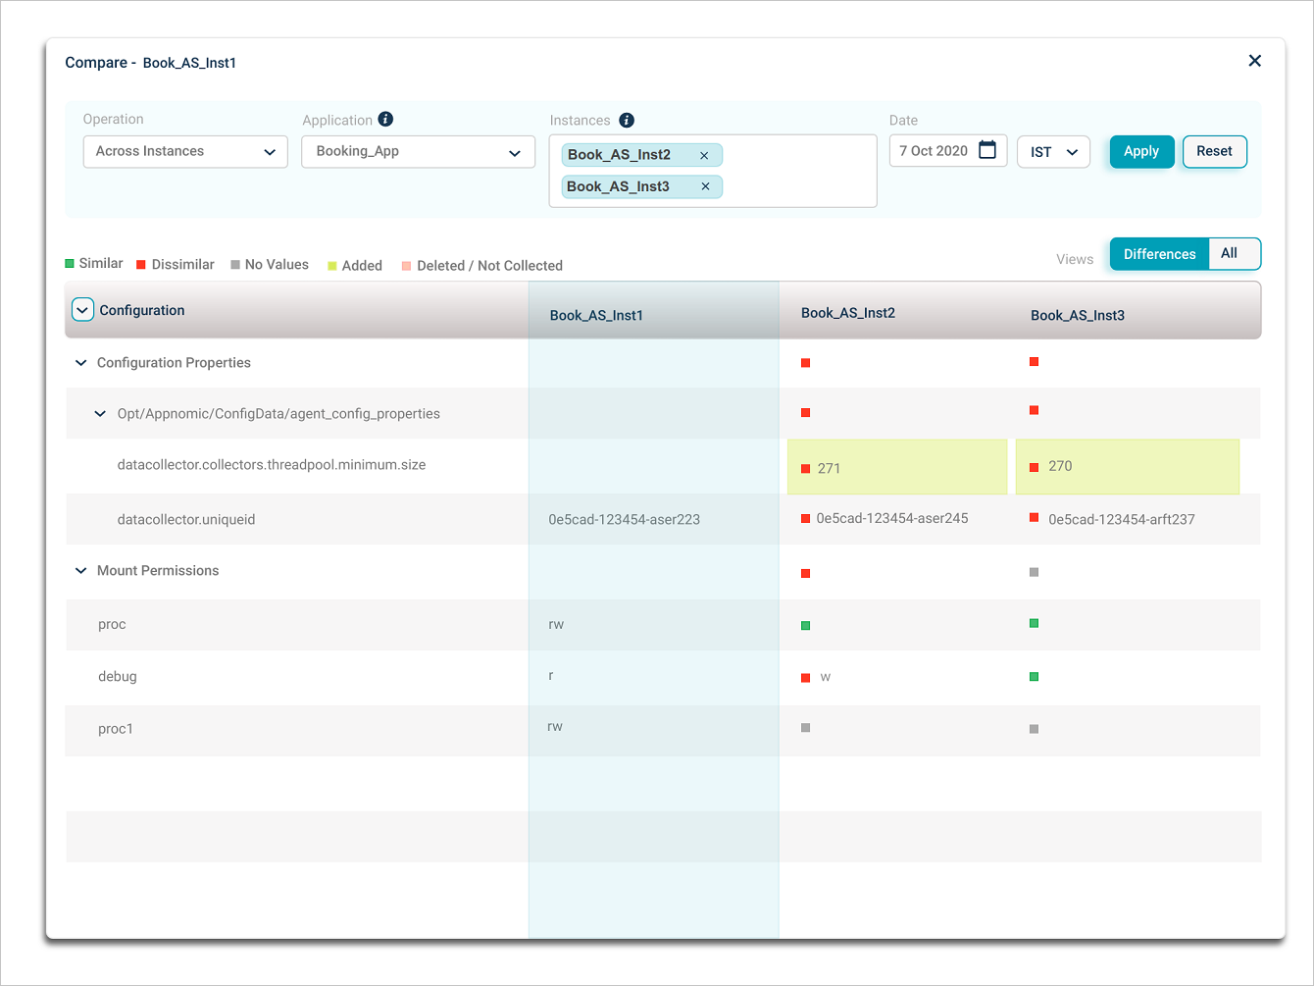
Task: Switch view to Differences
Action: coord(1159,254)
